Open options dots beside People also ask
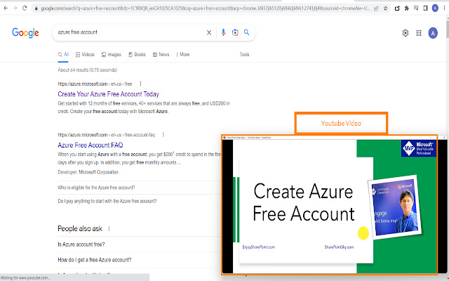The height and width of the screenshot is (281, 449). (x=109, y=228)
